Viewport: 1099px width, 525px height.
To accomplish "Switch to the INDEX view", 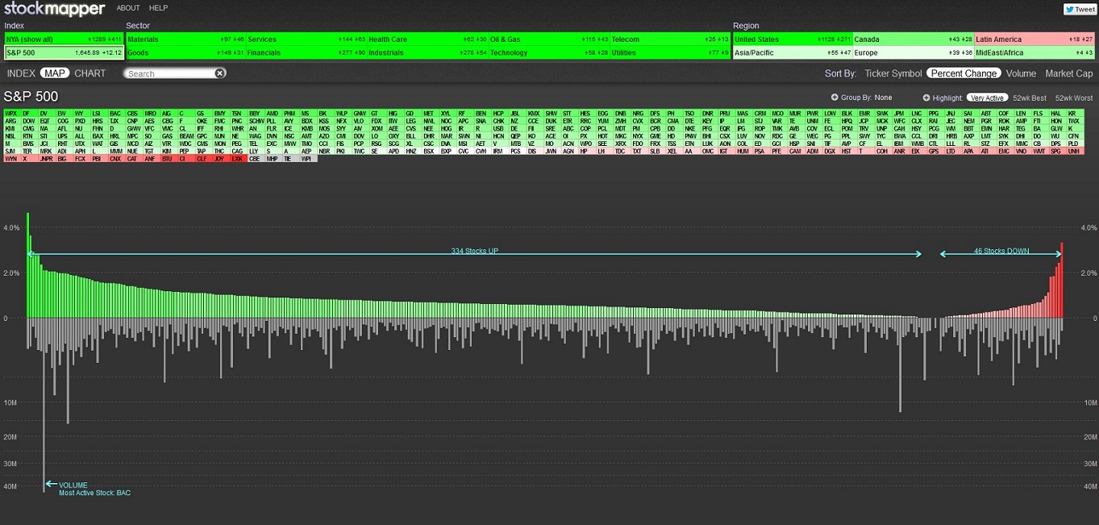I will pos(21,73).
